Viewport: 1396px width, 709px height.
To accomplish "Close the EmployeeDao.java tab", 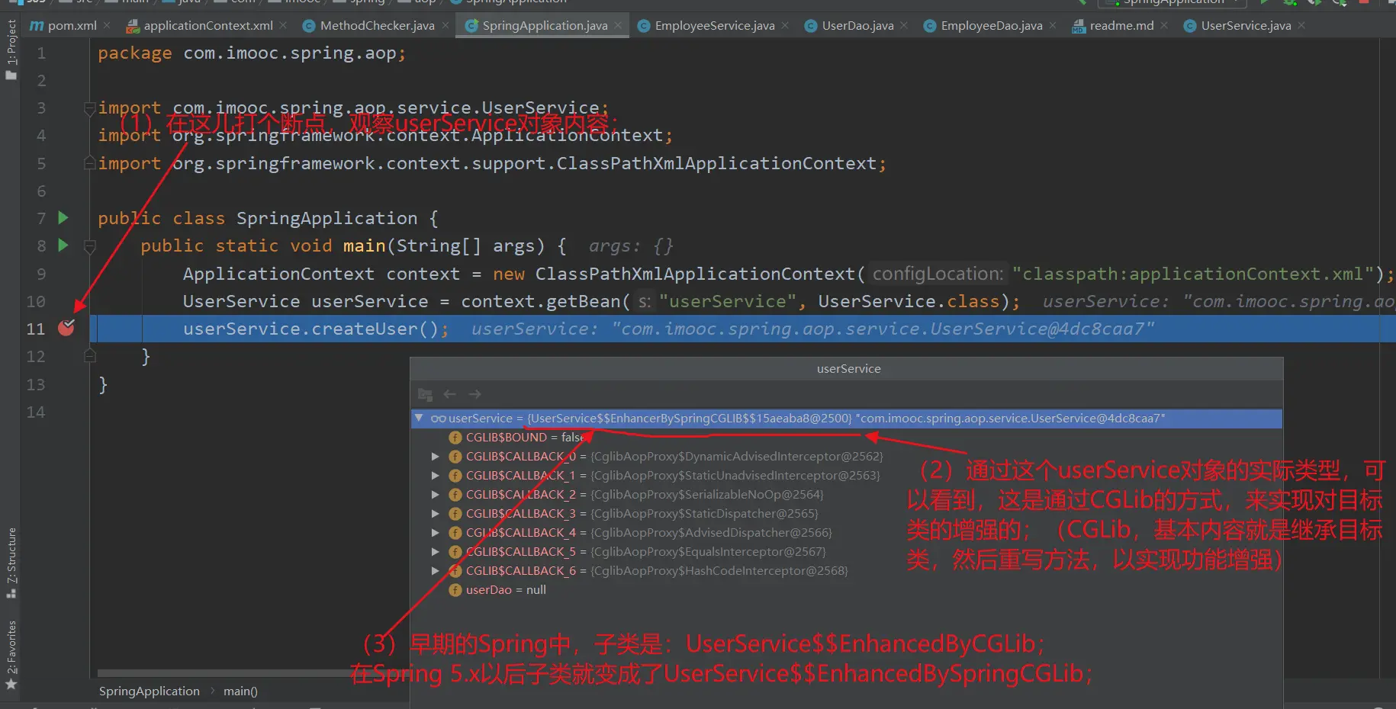I will pos(1053,25).
